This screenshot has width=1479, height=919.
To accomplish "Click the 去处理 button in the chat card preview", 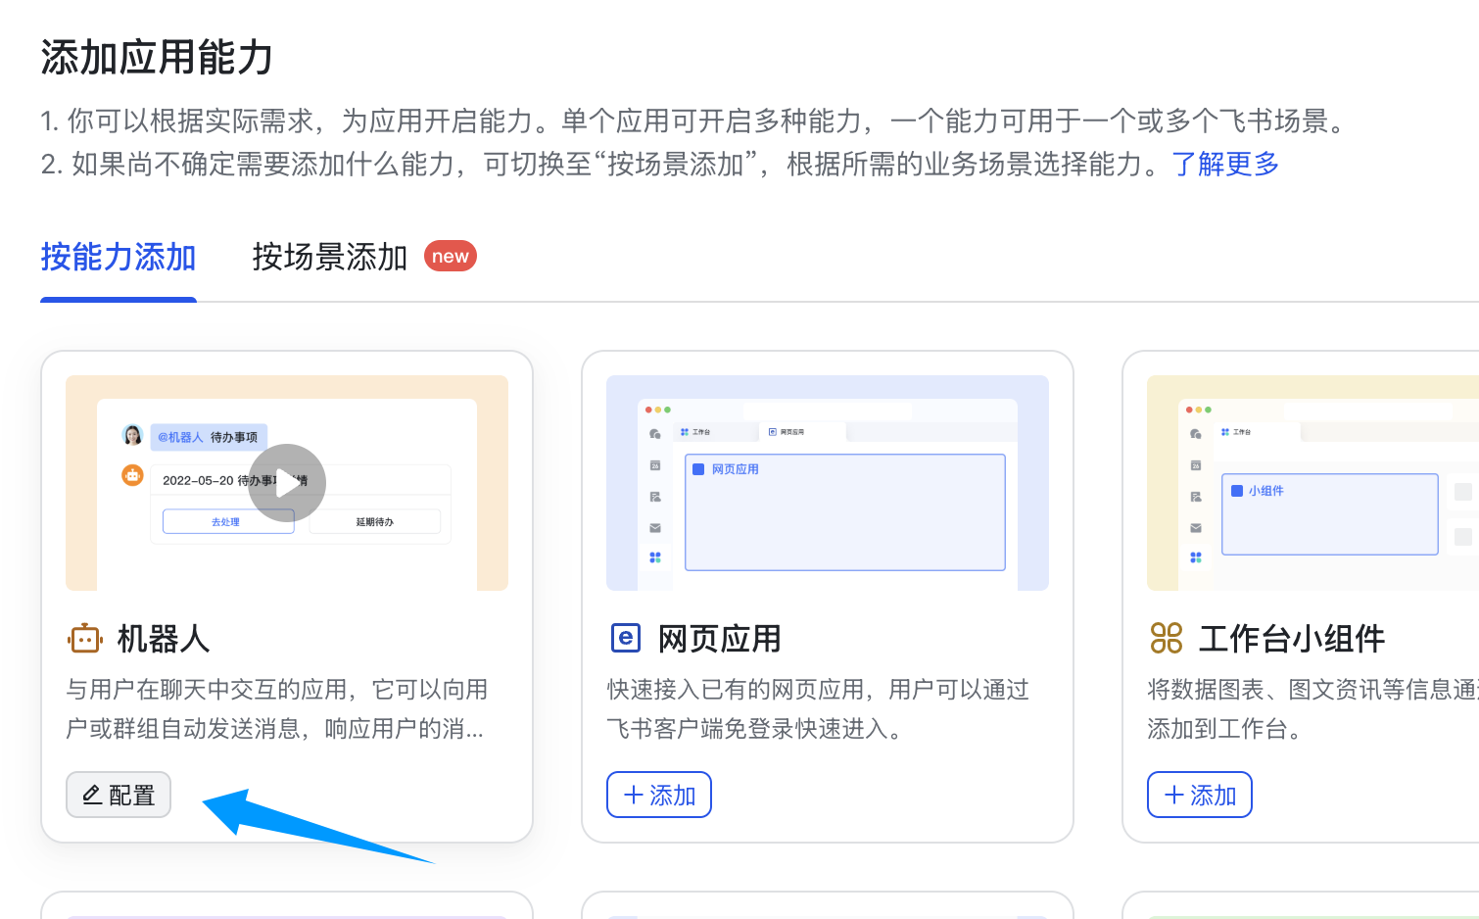I will click(227, 520).
